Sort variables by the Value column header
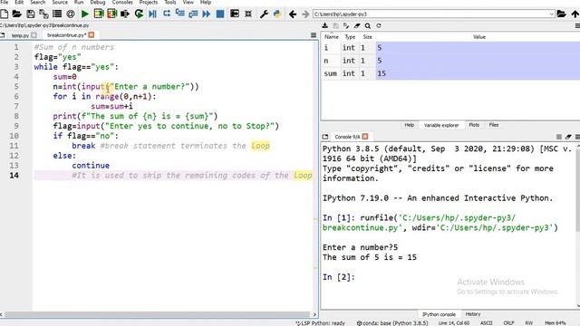This screenshot has width=580, height=326. [x=478, y=36]
